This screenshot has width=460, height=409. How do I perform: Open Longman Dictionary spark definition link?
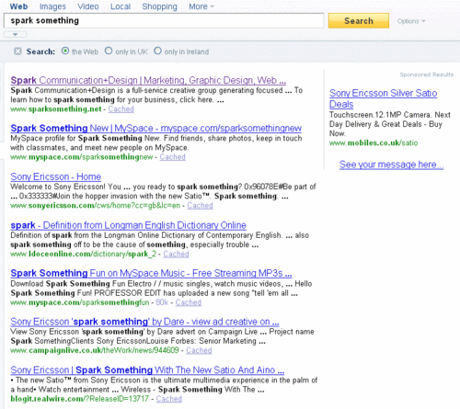128,225
